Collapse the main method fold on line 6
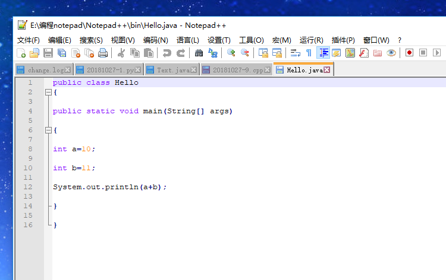This screenshot has width=446, height=280. click(48, 131)
